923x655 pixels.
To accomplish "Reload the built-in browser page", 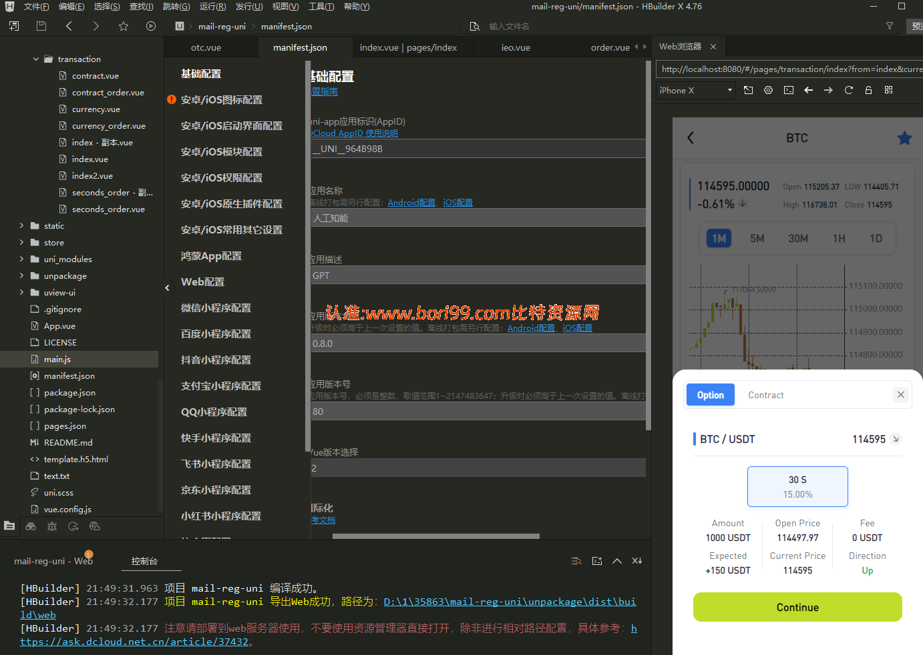I will 849,90.
